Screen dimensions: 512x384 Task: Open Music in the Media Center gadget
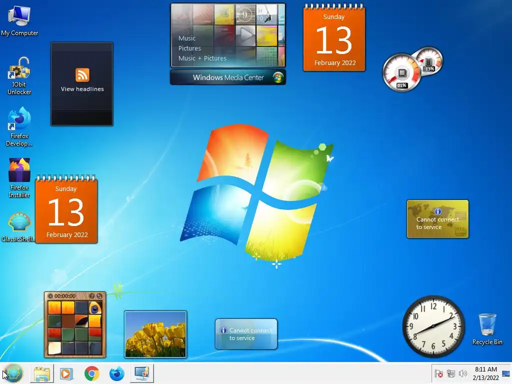(187, 38)
